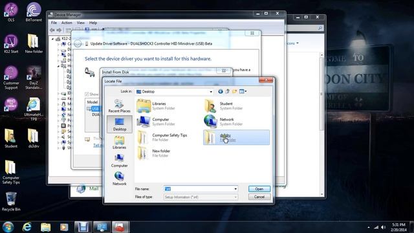
Task: Close the Locate File dialog
Action: click(266, 80)
